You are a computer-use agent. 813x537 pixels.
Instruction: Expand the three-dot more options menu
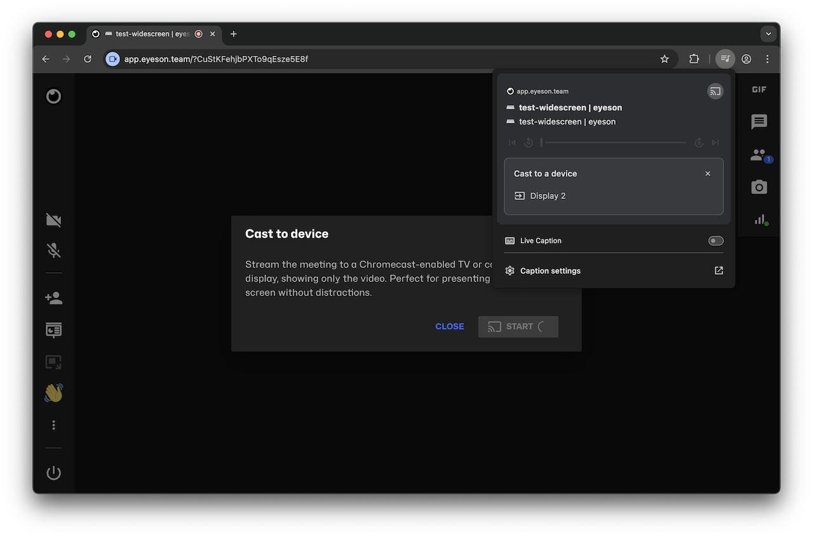pyautogui.click(x=54, y=425)
